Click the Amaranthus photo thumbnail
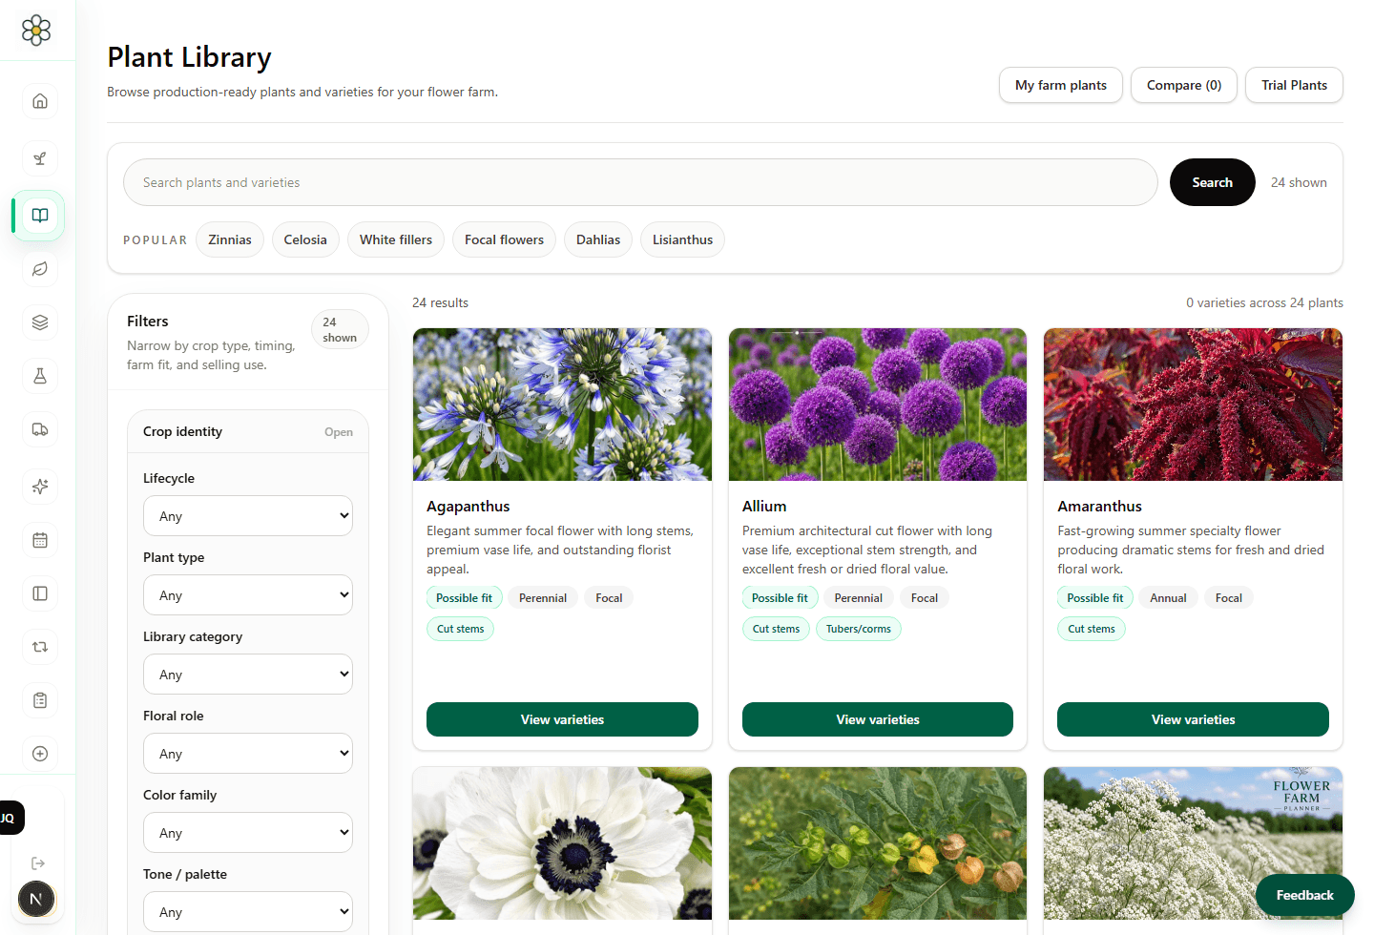Screen dimensions: 1374x935 pyautogui.click(x=1193, y=405)
